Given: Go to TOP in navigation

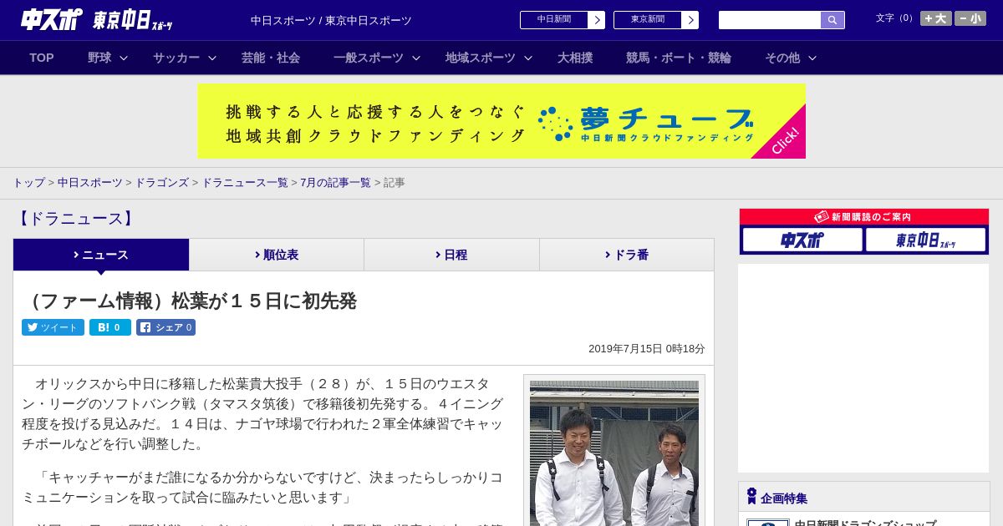Looking at the screenshot, I should click(x=42, y=58).
